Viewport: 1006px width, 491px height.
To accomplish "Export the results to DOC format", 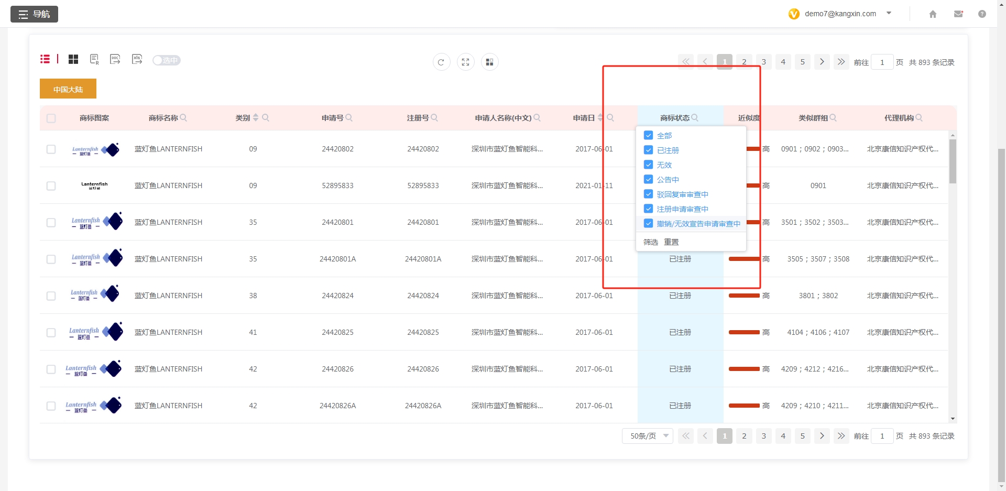I will click(115, 60).
